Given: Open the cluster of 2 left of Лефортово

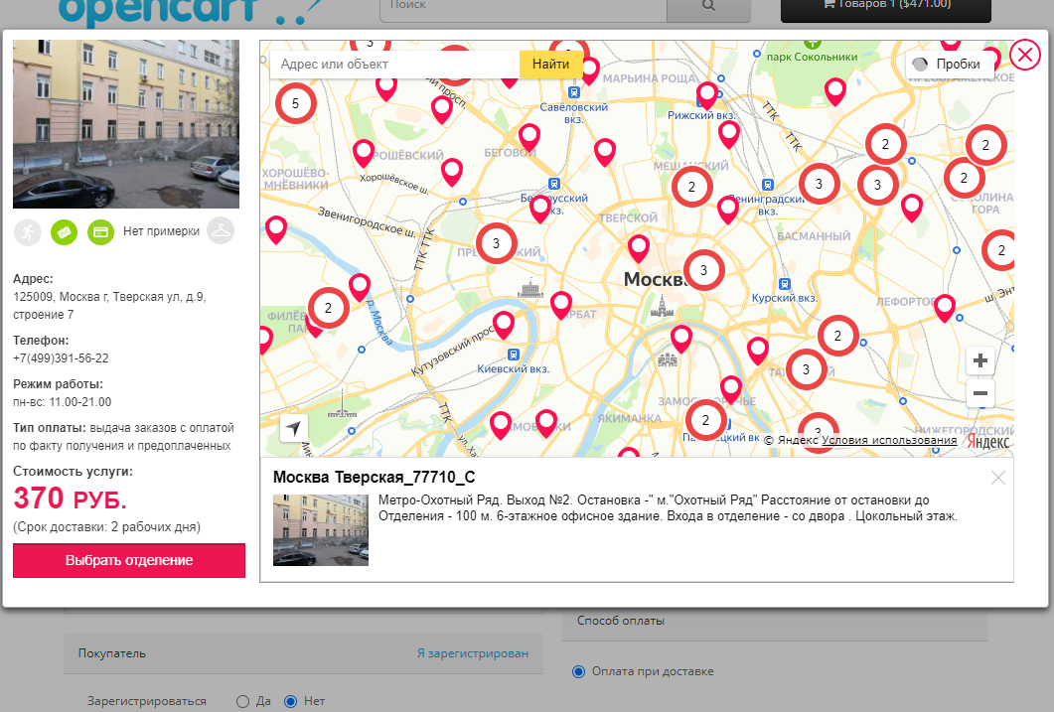Looking at the screenshot, I should [x=837, y=336].
